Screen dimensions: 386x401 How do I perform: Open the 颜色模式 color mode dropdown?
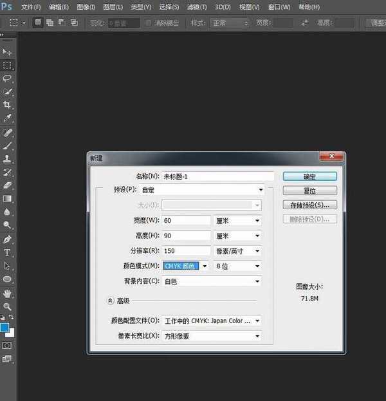point(187,266)
